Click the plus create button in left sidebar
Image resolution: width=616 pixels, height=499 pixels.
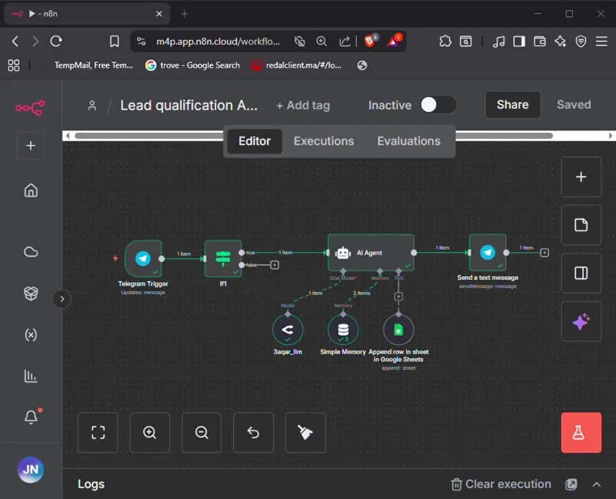click(31, 146)
